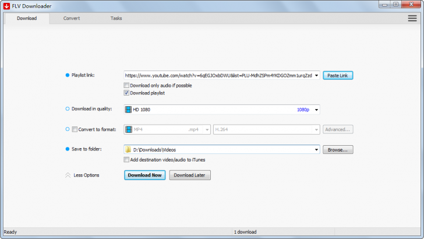Click the blue 1080p resolution label
This screenshot has width=424, height=239.
click(x=303, y=110)
